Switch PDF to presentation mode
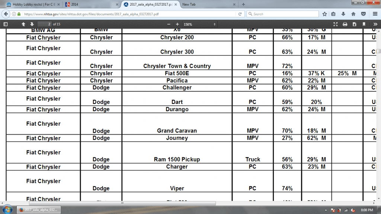The image size is (381, 214). pyautogui.click(x=335, y=24)
